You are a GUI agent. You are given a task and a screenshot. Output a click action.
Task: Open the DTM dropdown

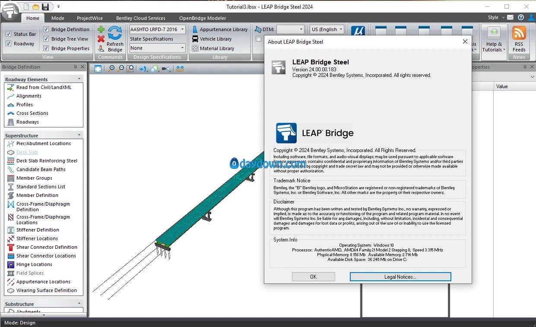[x=301, y=29]
